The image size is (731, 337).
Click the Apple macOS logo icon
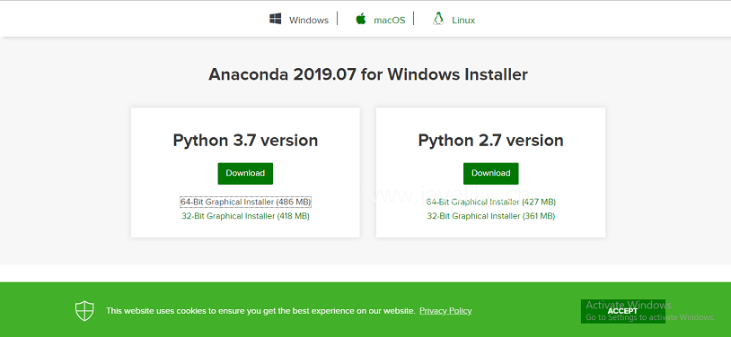(360, 19)
